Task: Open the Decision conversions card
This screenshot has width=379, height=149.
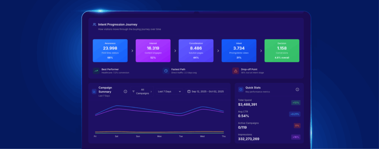Action: click(282, 51)
